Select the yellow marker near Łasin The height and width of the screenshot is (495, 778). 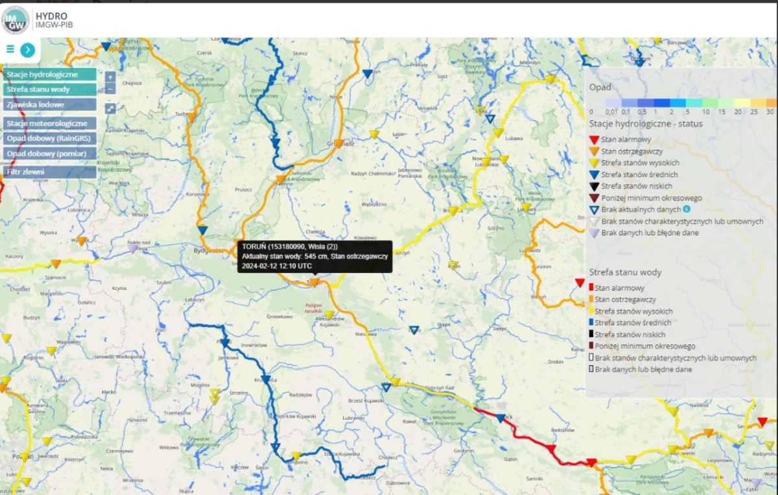[x=374, y=134]
